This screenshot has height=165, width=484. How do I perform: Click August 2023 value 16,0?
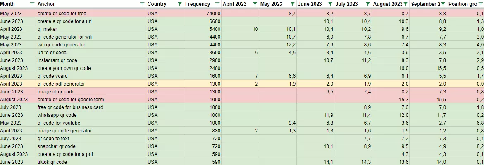(x=391, y=68)
